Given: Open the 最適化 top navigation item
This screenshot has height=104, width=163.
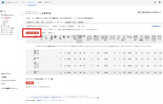Looking at the screenshot, I should point(40,2).
